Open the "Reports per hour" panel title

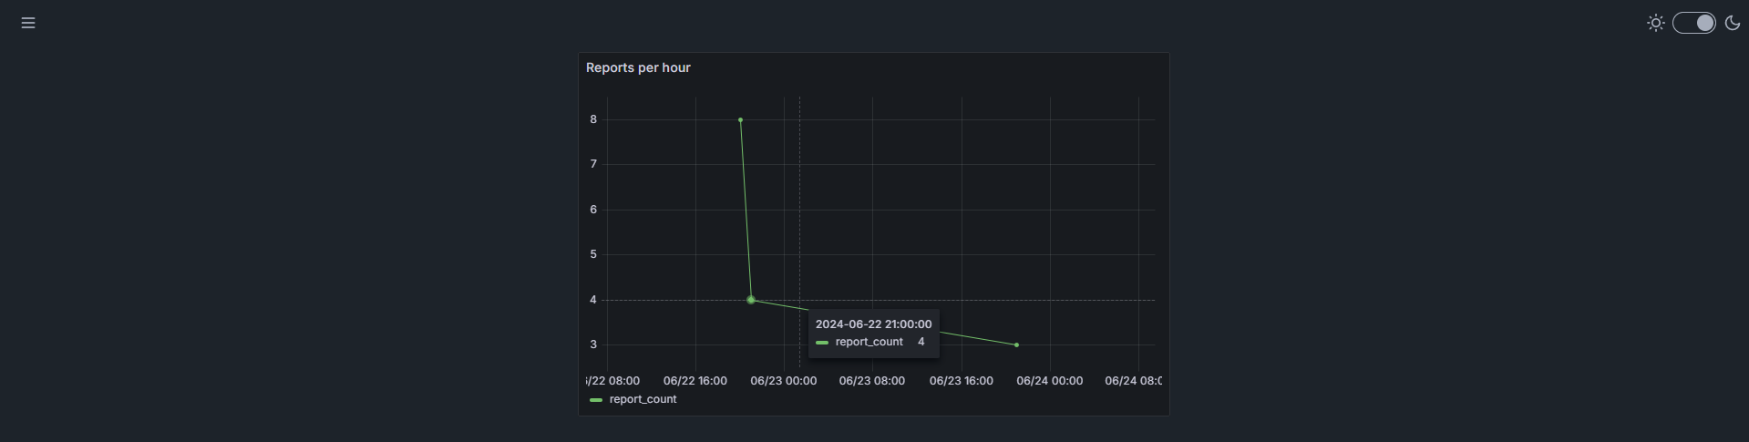(x=638, y=67)
